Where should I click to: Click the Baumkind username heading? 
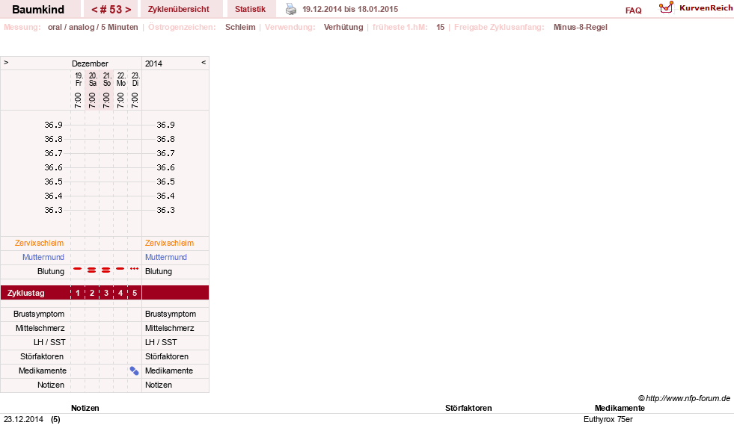coord(38,10)
